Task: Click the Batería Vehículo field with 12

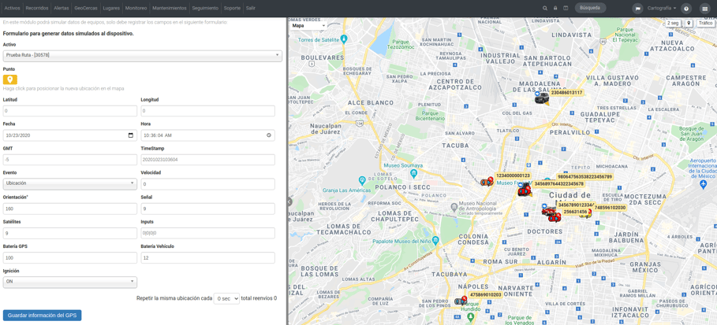Action: click(x=207, y=258)
